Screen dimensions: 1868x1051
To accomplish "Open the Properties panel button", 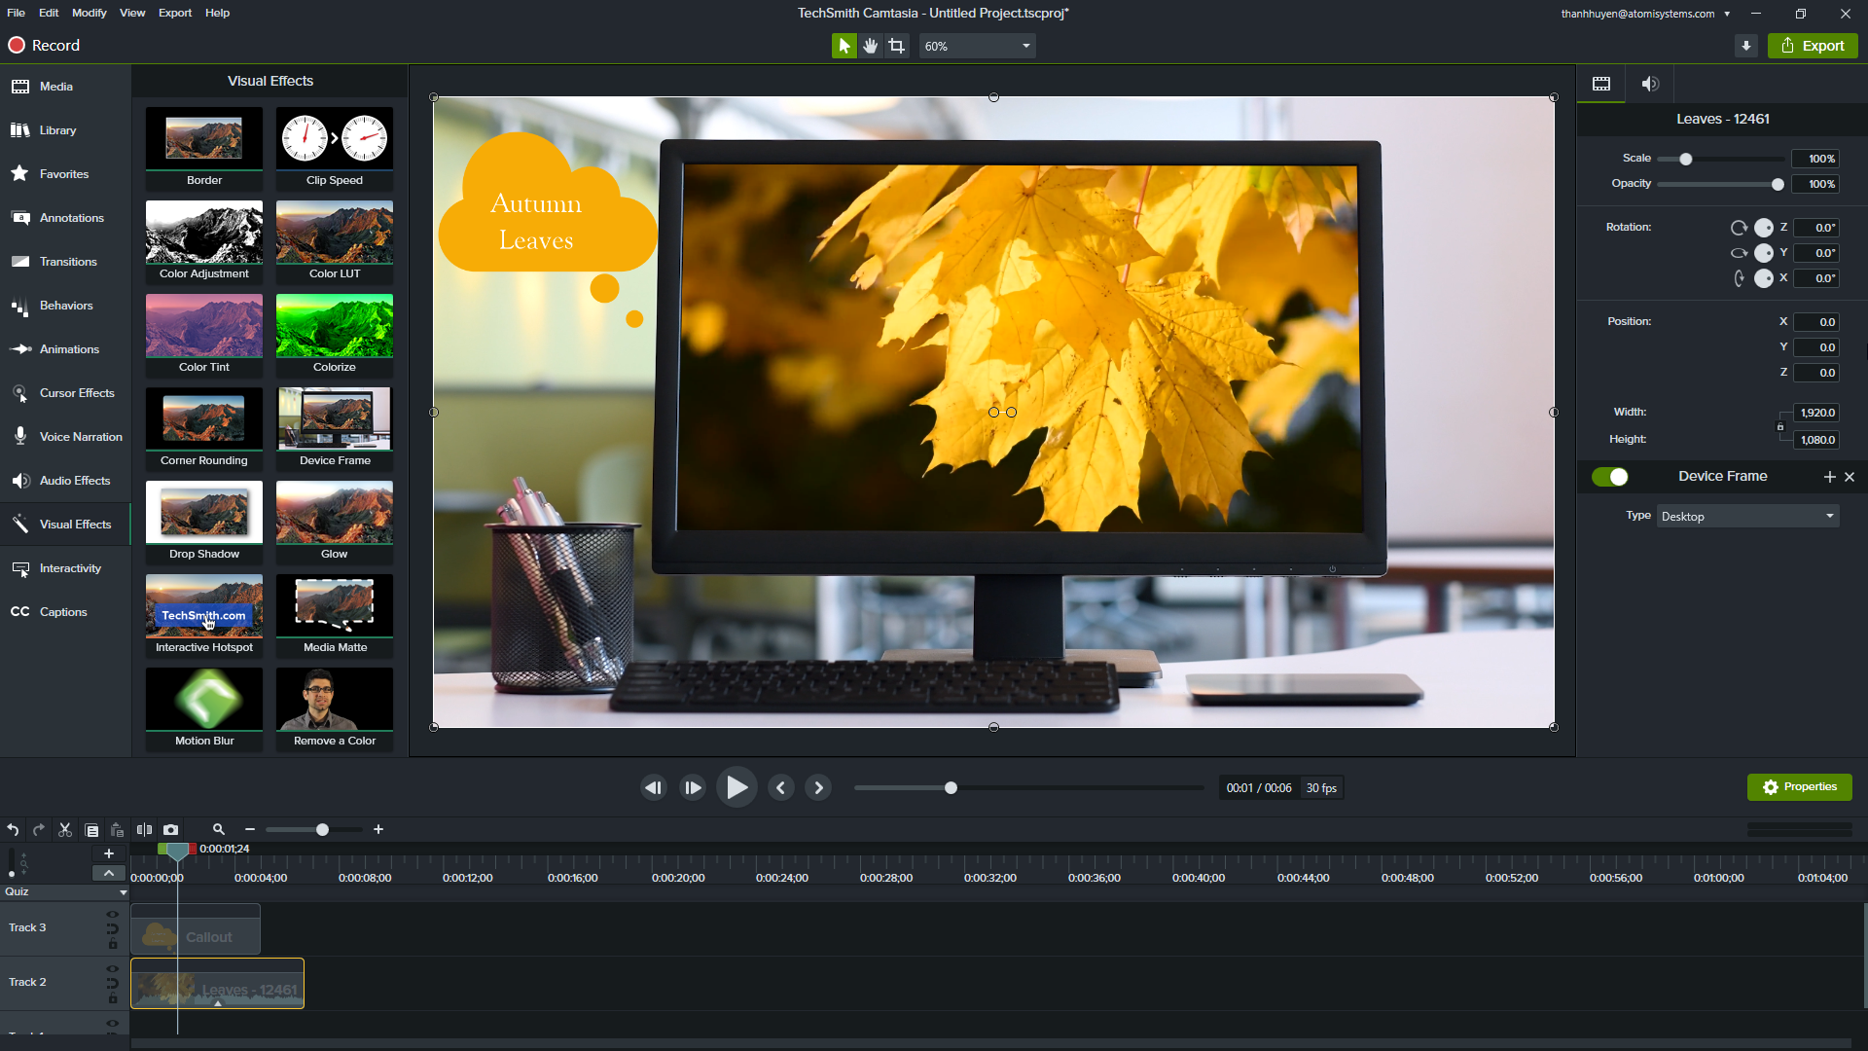I will point(1800,786).
